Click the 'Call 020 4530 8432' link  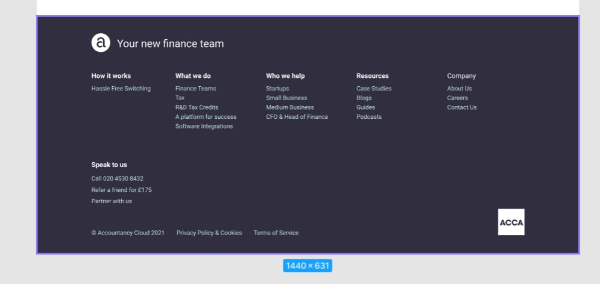point(117,178)
